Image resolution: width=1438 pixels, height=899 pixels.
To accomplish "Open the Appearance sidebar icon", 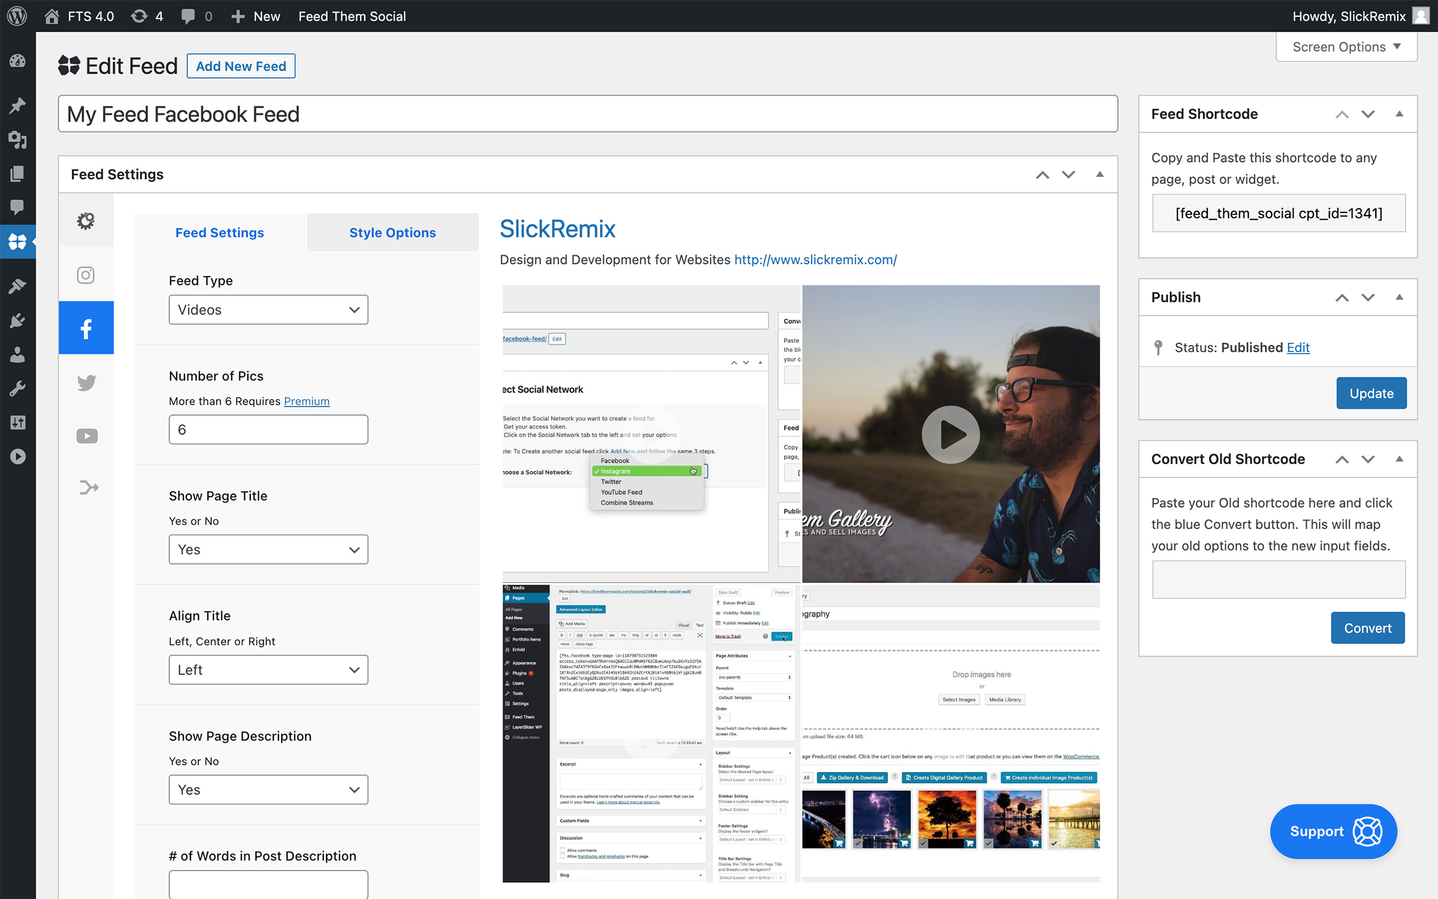I will point(18,286).
